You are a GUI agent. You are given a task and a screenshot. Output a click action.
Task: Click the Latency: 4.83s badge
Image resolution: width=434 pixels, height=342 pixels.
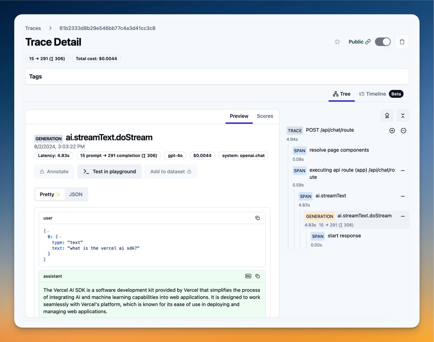point(54,155)
